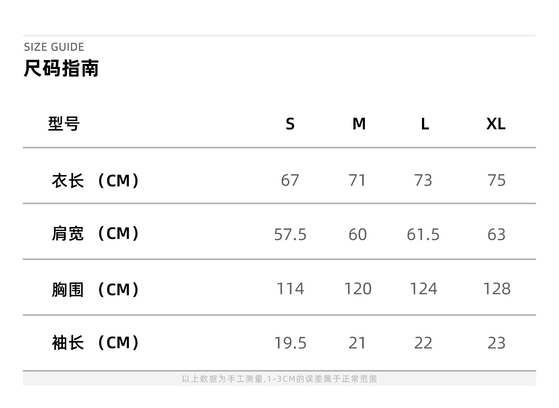Click the 衣长 (CM) row label
This screenshot has height=408, width=559.
[95, 181]
